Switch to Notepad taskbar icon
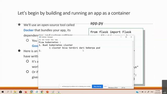This screenshot has width=167, height=94. (37, 92)
